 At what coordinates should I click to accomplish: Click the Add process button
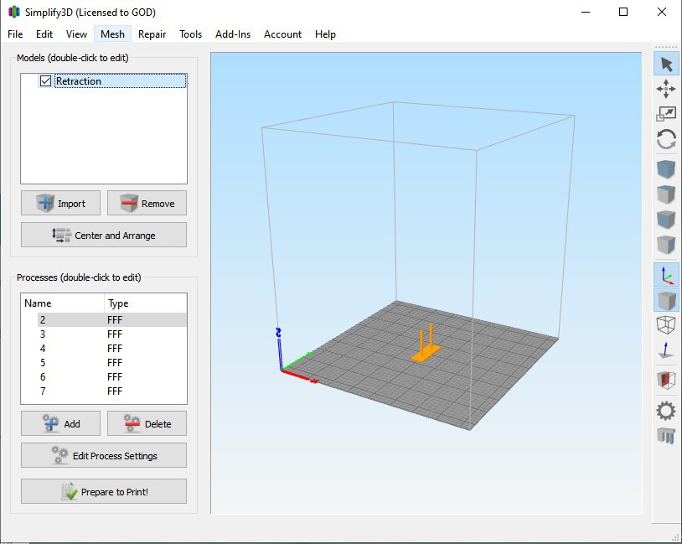(60, 423)
